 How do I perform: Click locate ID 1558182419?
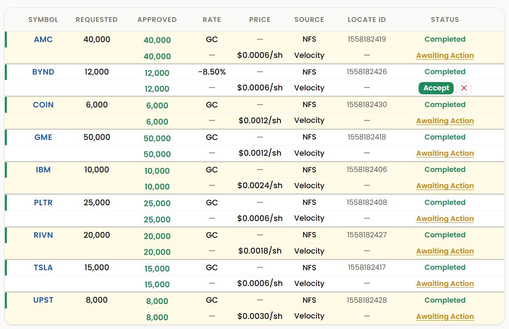point(367,39)
